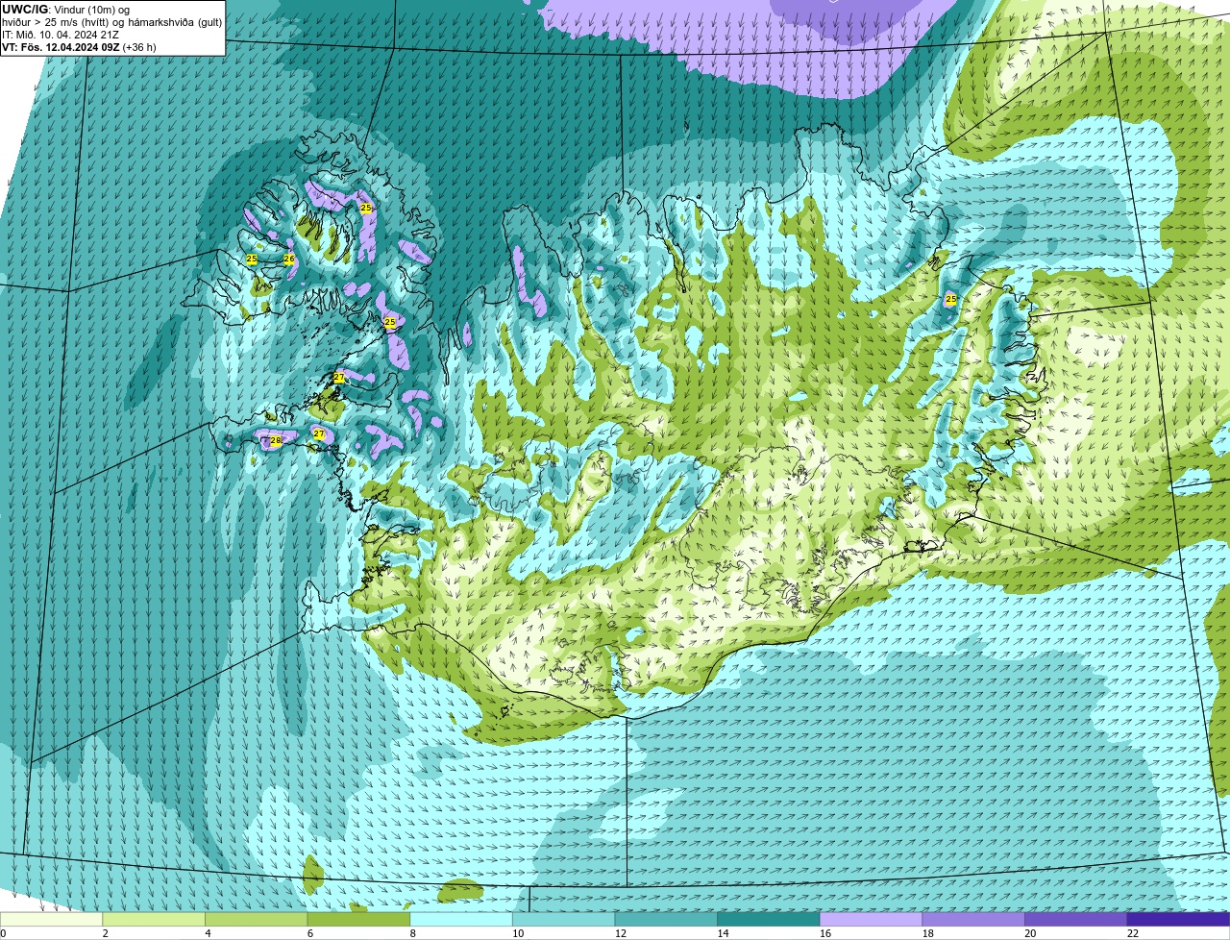Click the 4–6 m/s green legend swatch
The image size is (1230, 940).
coord(256,919)
